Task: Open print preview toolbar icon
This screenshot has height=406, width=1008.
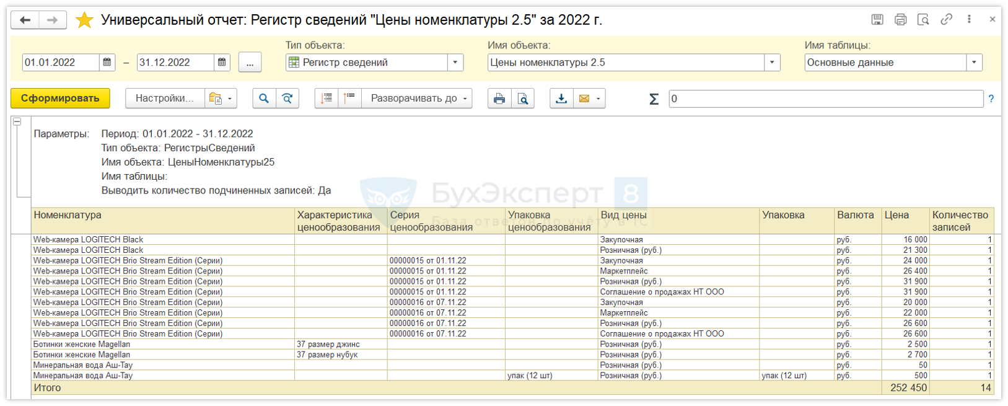Action: [x=523, y=99]
